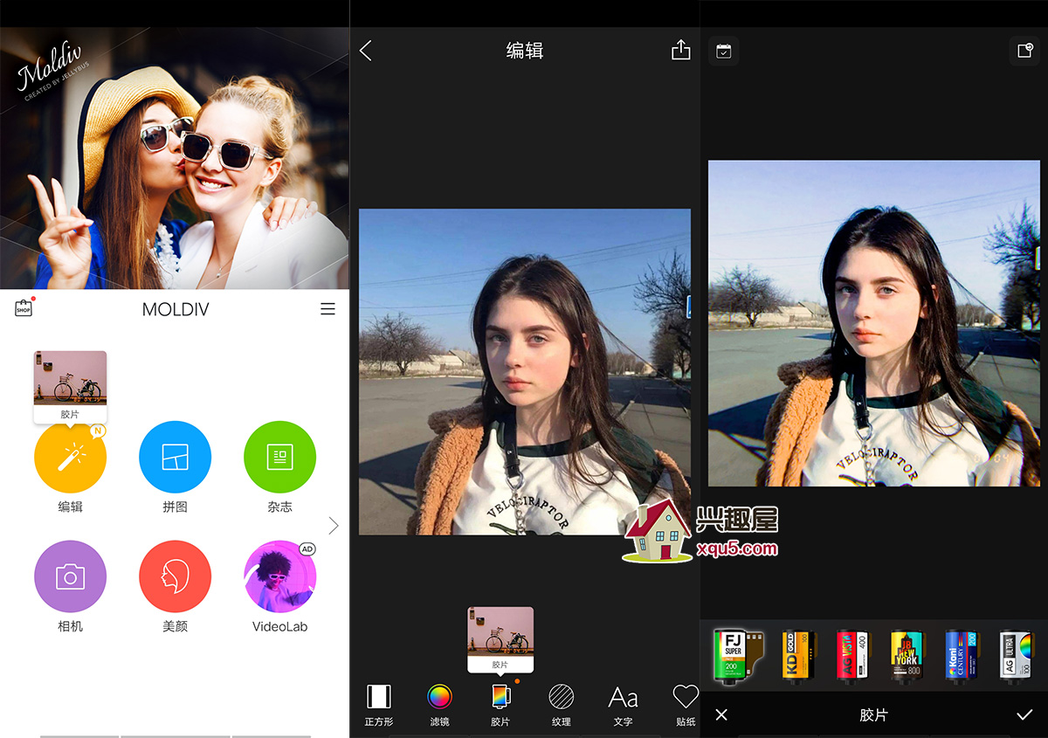The image size is (1048, 738).
Task: Tap the 胶片 label in bottom bar
Action: 873,715
